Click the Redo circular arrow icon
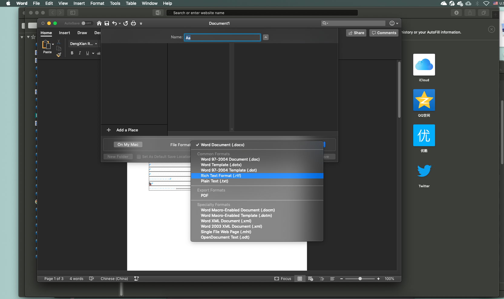Viewport: 504px width, 299px height. (126, 23)
